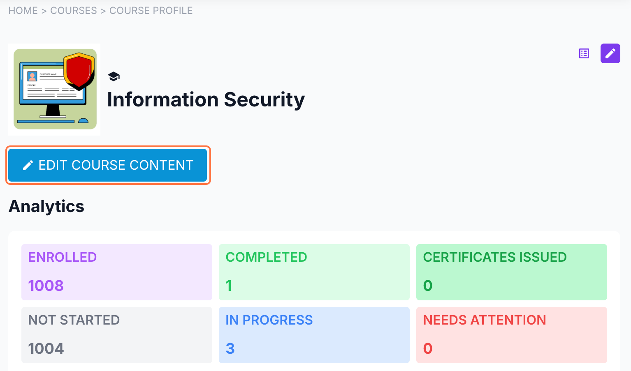Open the list details icon
The width and height of the screenshot is (631, 371).
coord(584,53)
